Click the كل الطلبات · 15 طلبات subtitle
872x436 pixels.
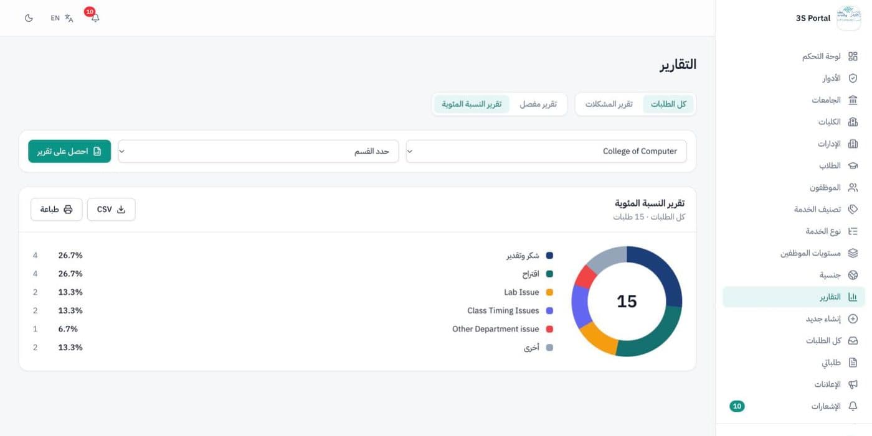click(x=649, y=217)
